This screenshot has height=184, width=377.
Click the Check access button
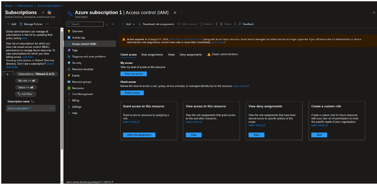(132, 93)
